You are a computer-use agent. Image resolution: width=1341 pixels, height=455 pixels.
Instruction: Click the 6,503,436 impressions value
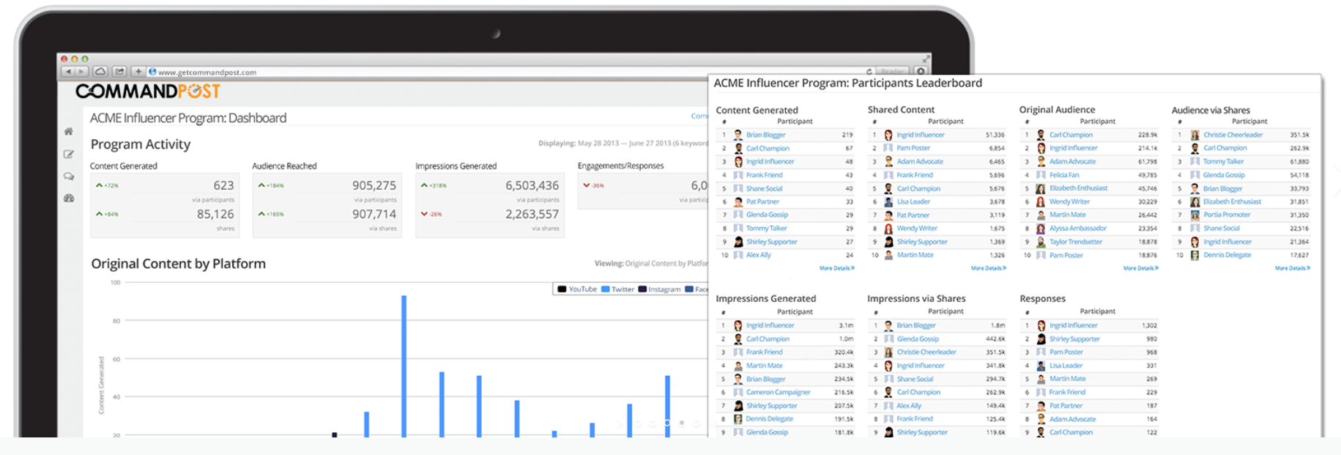[x=532, y=186]
